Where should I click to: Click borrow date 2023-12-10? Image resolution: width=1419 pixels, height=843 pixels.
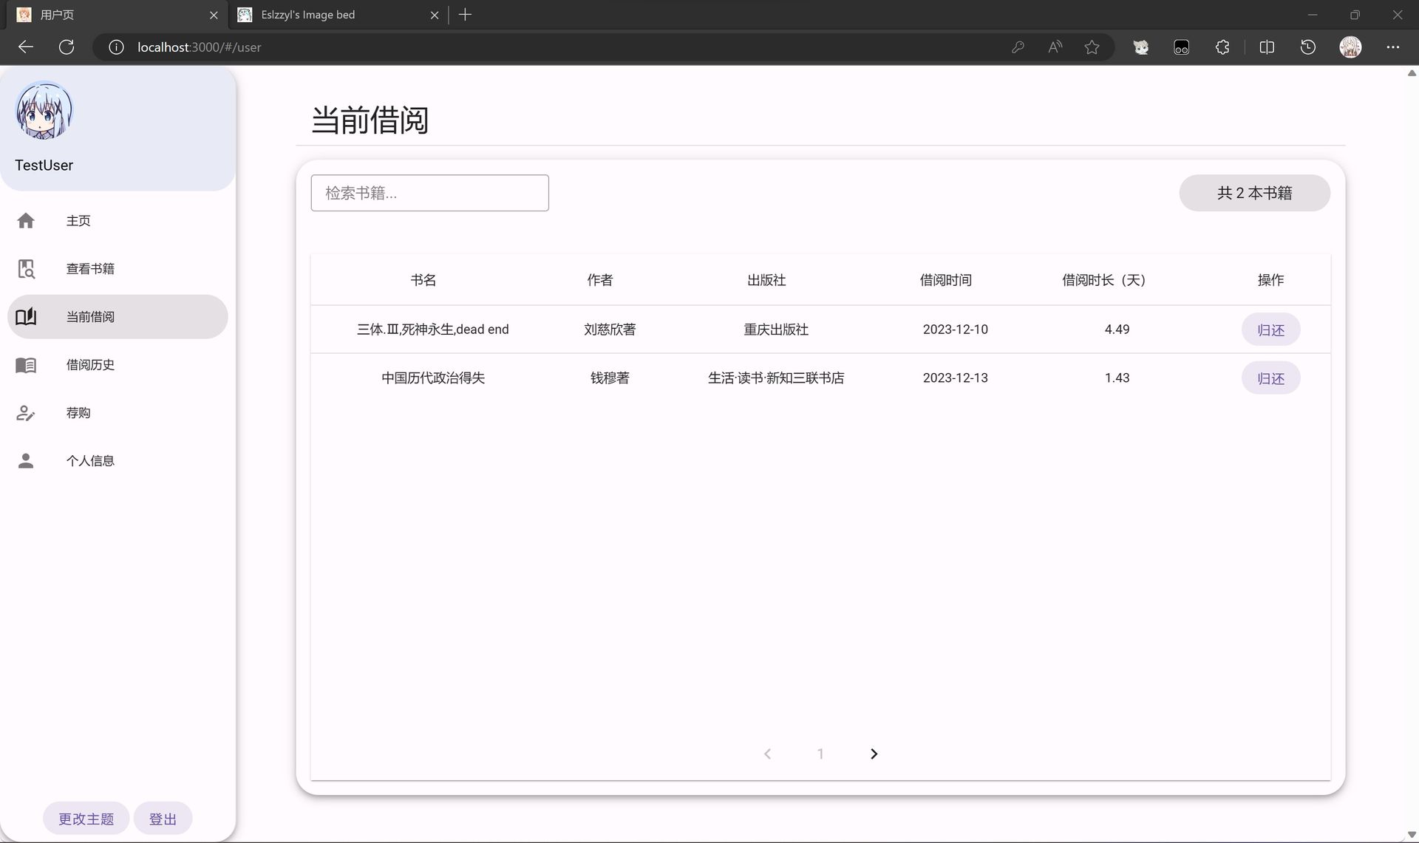[955, 330]
